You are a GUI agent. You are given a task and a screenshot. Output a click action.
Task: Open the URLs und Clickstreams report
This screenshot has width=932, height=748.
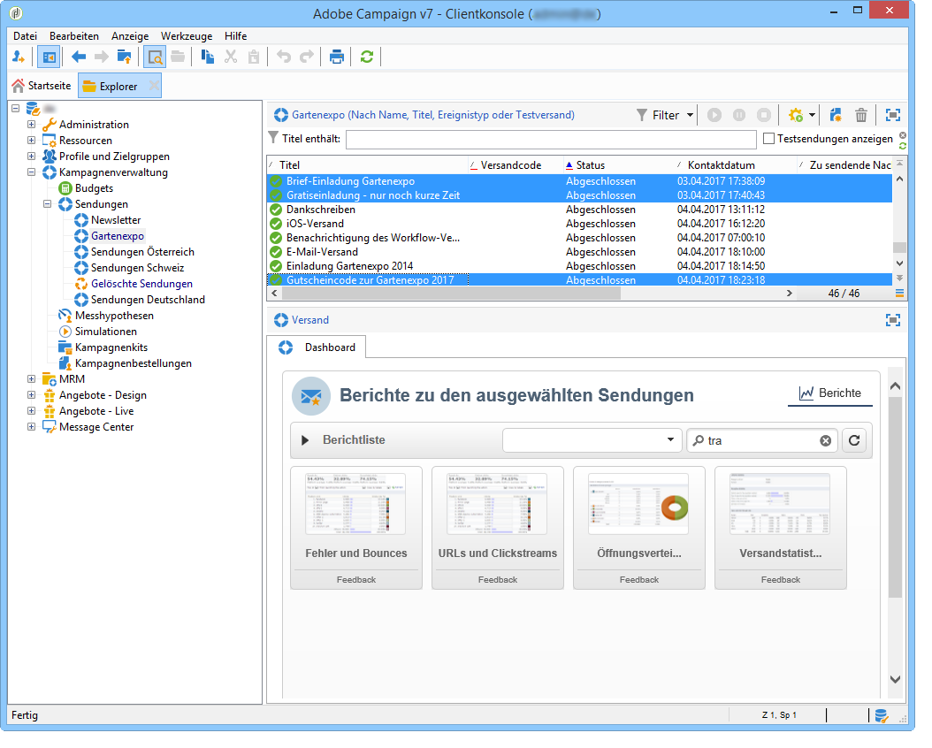click(x=498, y=528)
